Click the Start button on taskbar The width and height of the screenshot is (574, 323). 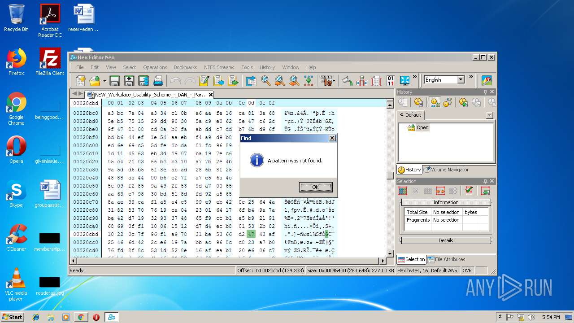12,317
